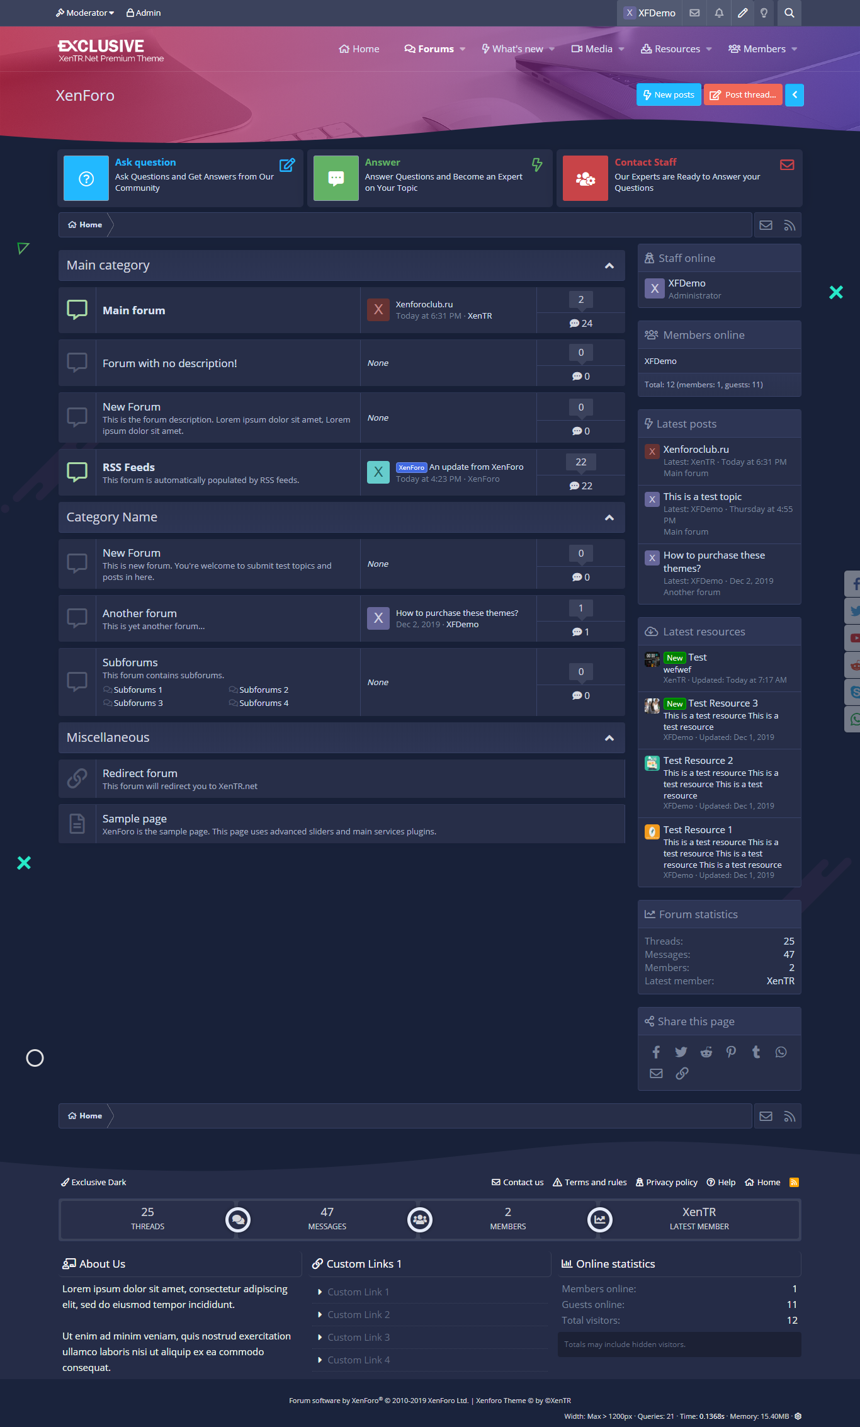Collapse the Main category section
The height and width of the screenshot is (1427, 860).
pos(609,266)
